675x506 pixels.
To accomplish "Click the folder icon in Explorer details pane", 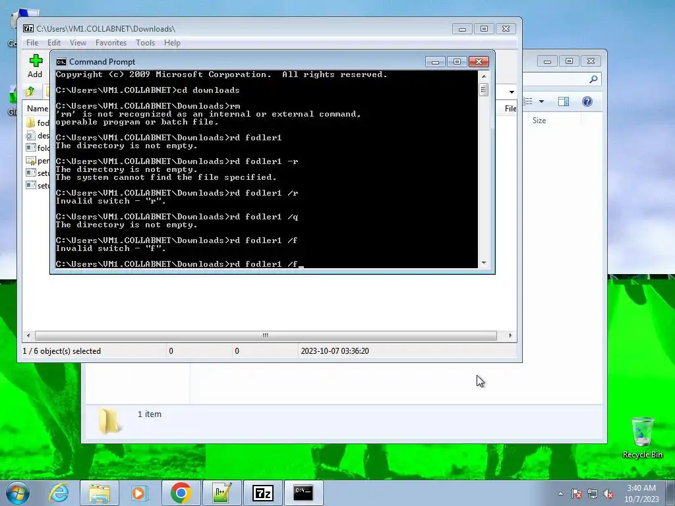I will (109, 420).
